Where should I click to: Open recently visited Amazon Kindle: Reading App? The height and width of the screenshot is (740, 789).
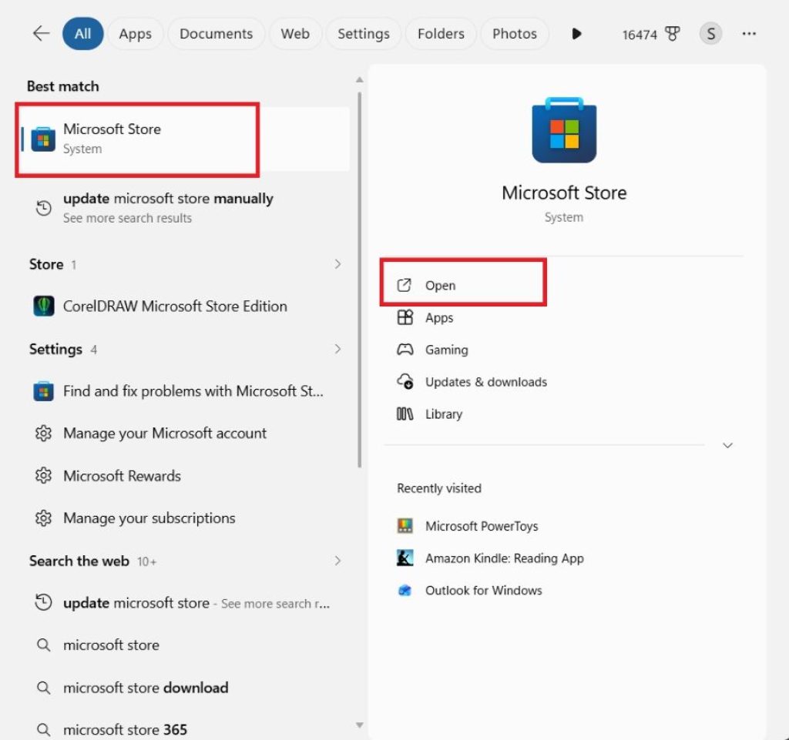(504, 558)
